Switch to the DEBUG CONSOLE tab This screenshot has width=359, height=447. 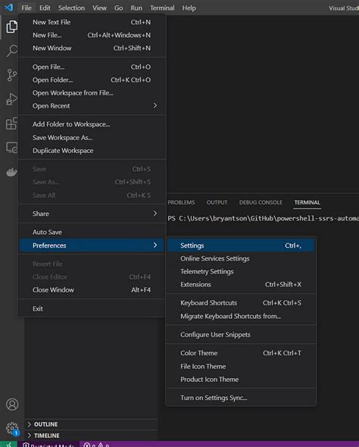tap(261, 202)
